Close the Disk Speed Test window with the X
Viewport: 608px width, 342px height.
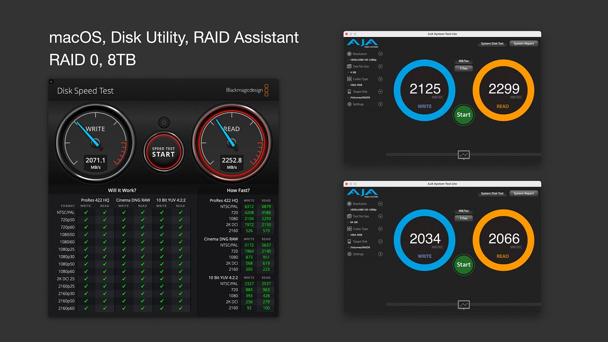click(x=51, y=82)
